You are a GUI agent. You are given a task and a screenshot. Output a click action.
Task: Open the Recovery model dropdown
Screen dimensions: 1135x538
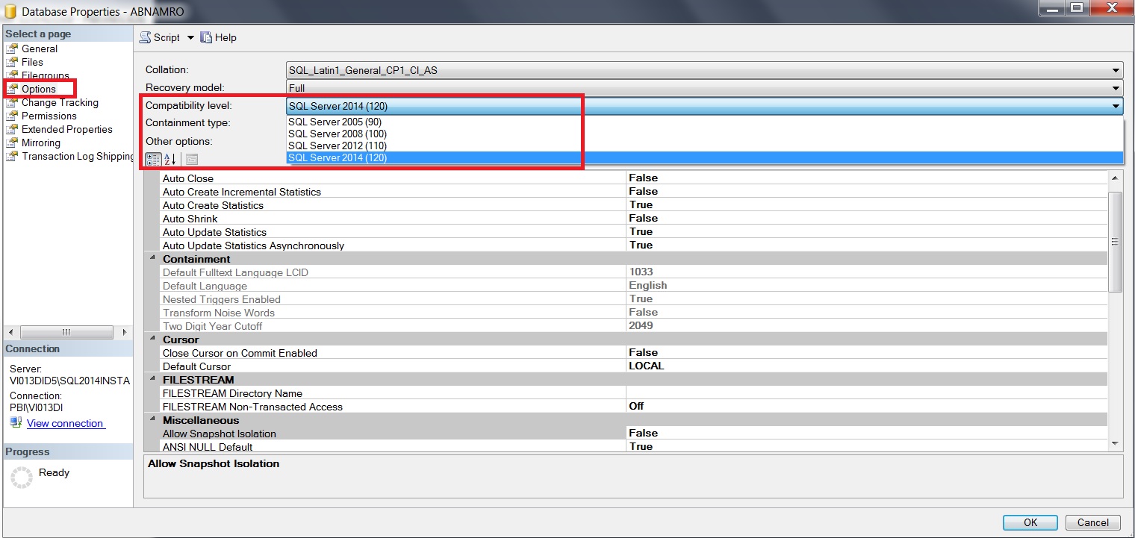[x=1116, y=87]
